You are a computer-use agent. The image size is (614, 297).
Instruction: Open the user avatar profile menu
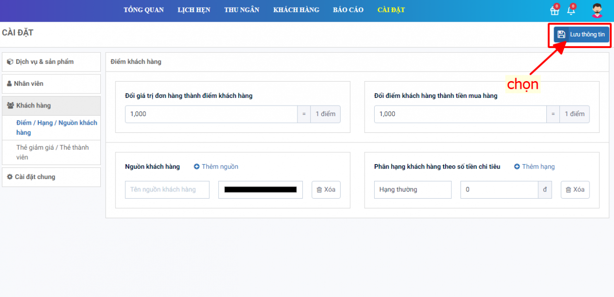click(597, 11)
